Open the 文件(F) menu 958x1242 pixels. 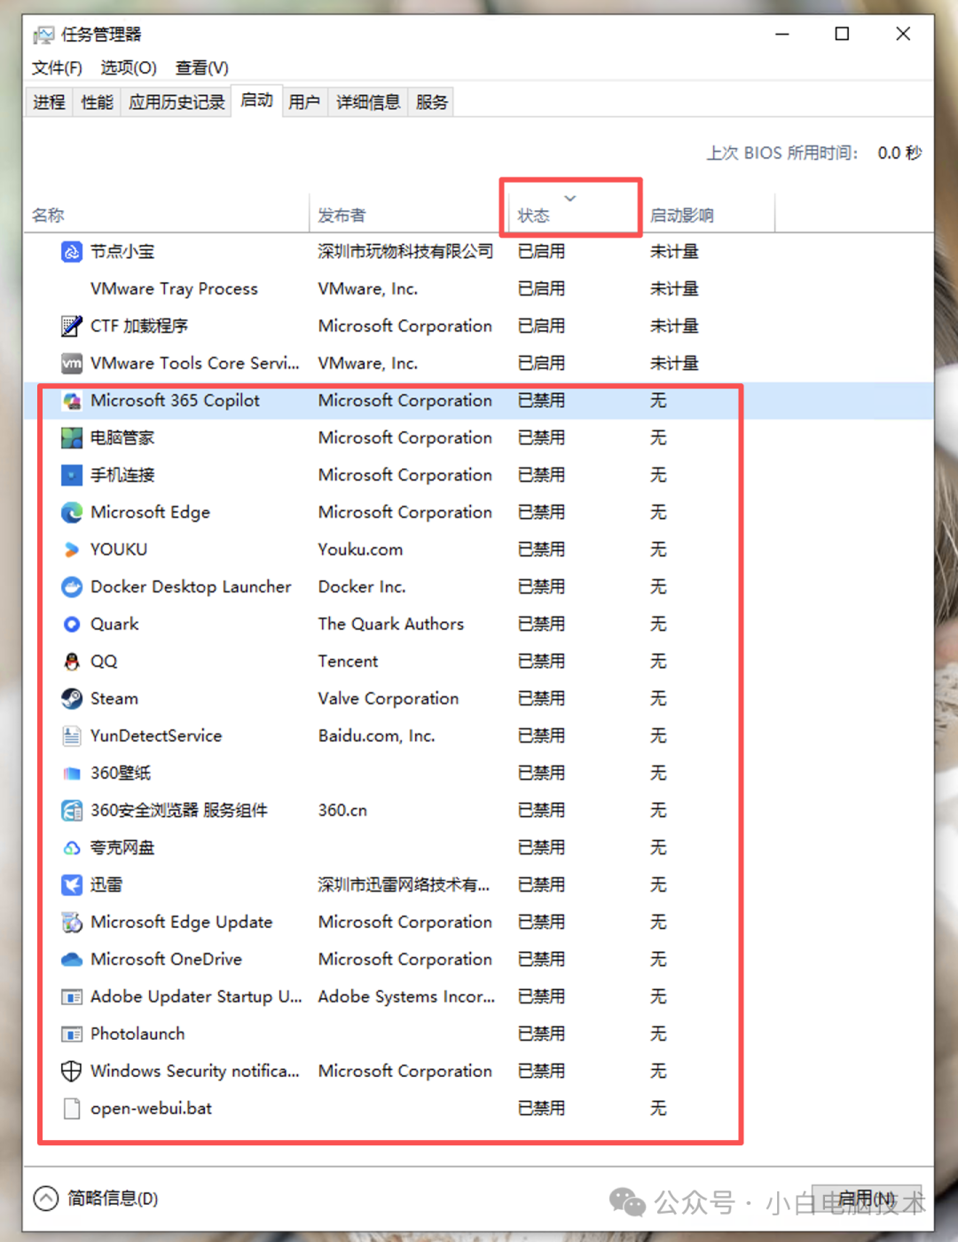(x=57, y=68)
